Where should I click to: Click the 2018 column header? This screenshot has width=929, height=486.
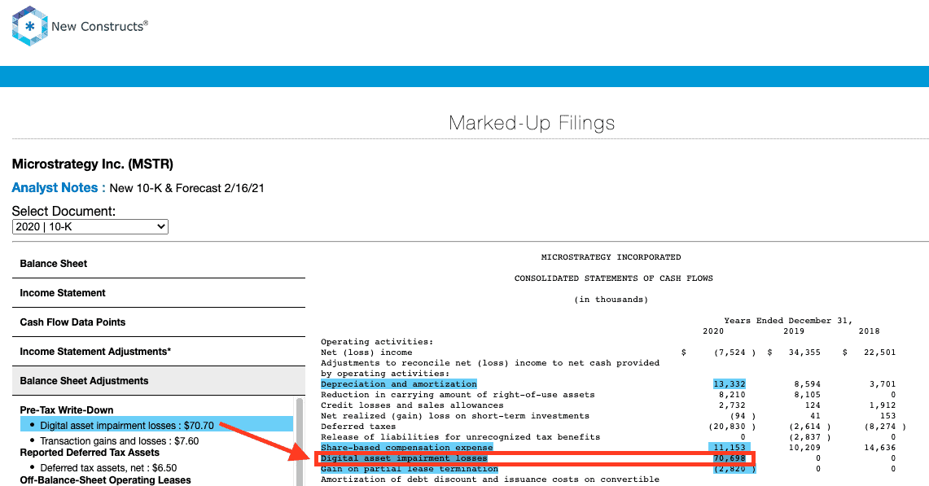(x=870, y=331)
